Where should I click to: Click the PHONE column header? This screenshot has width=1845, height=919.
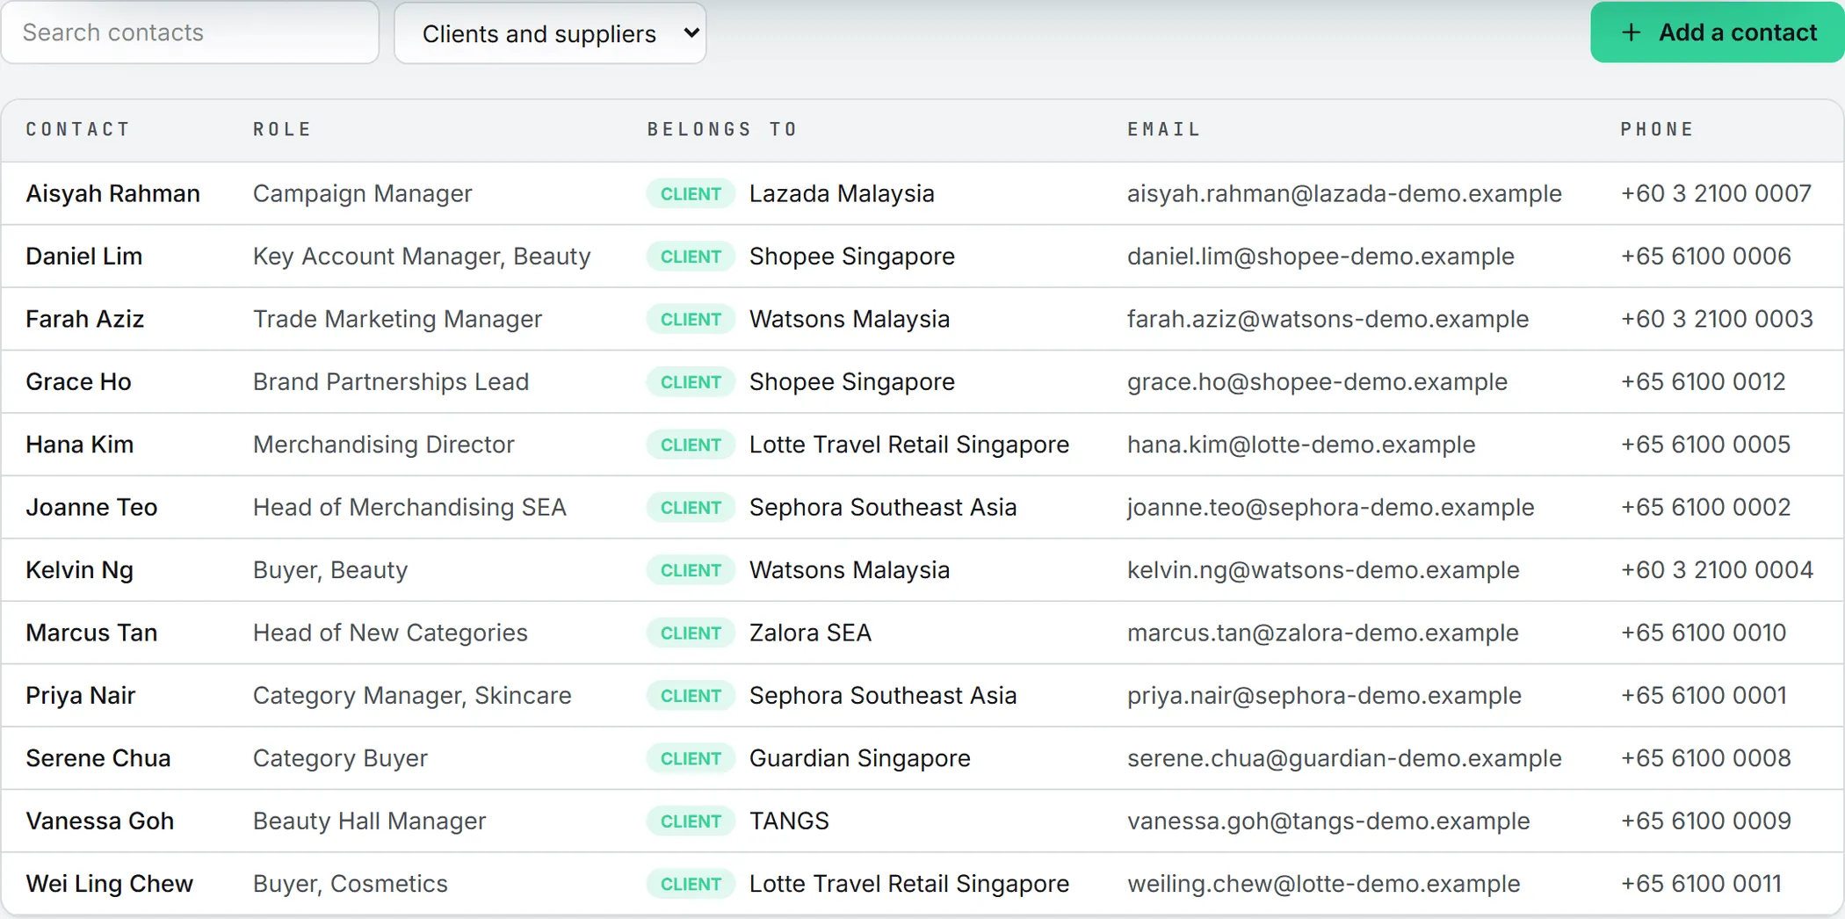(1657, 129)
